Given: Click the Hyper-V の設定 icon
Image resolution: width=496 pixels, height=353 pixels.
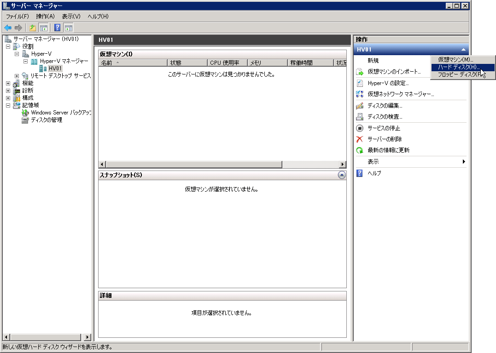Looking at the screenshot, I should [360, 83].
